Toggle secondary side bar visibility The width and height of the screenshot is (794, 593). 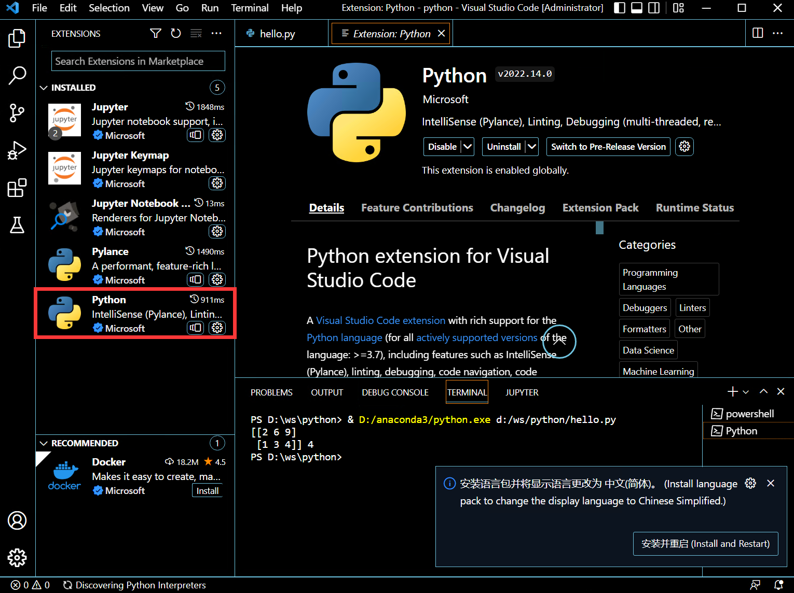[654, 8]
